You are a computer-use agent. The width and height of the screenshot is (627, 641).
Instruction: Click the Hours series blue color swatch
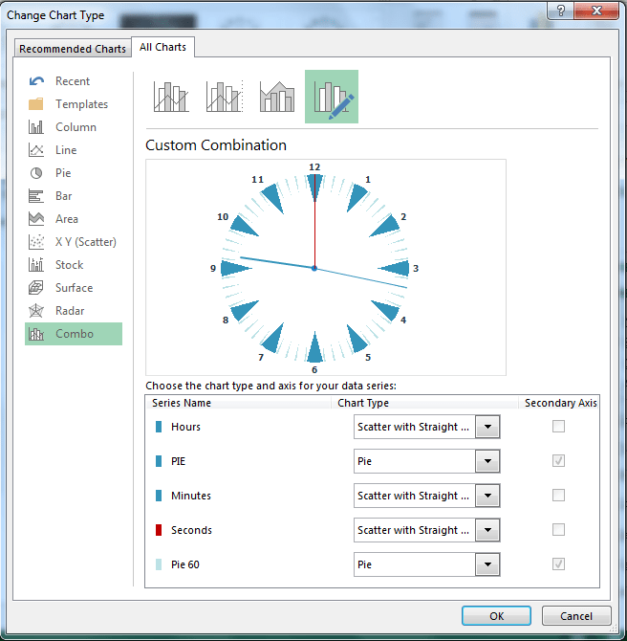pos(159,427)
